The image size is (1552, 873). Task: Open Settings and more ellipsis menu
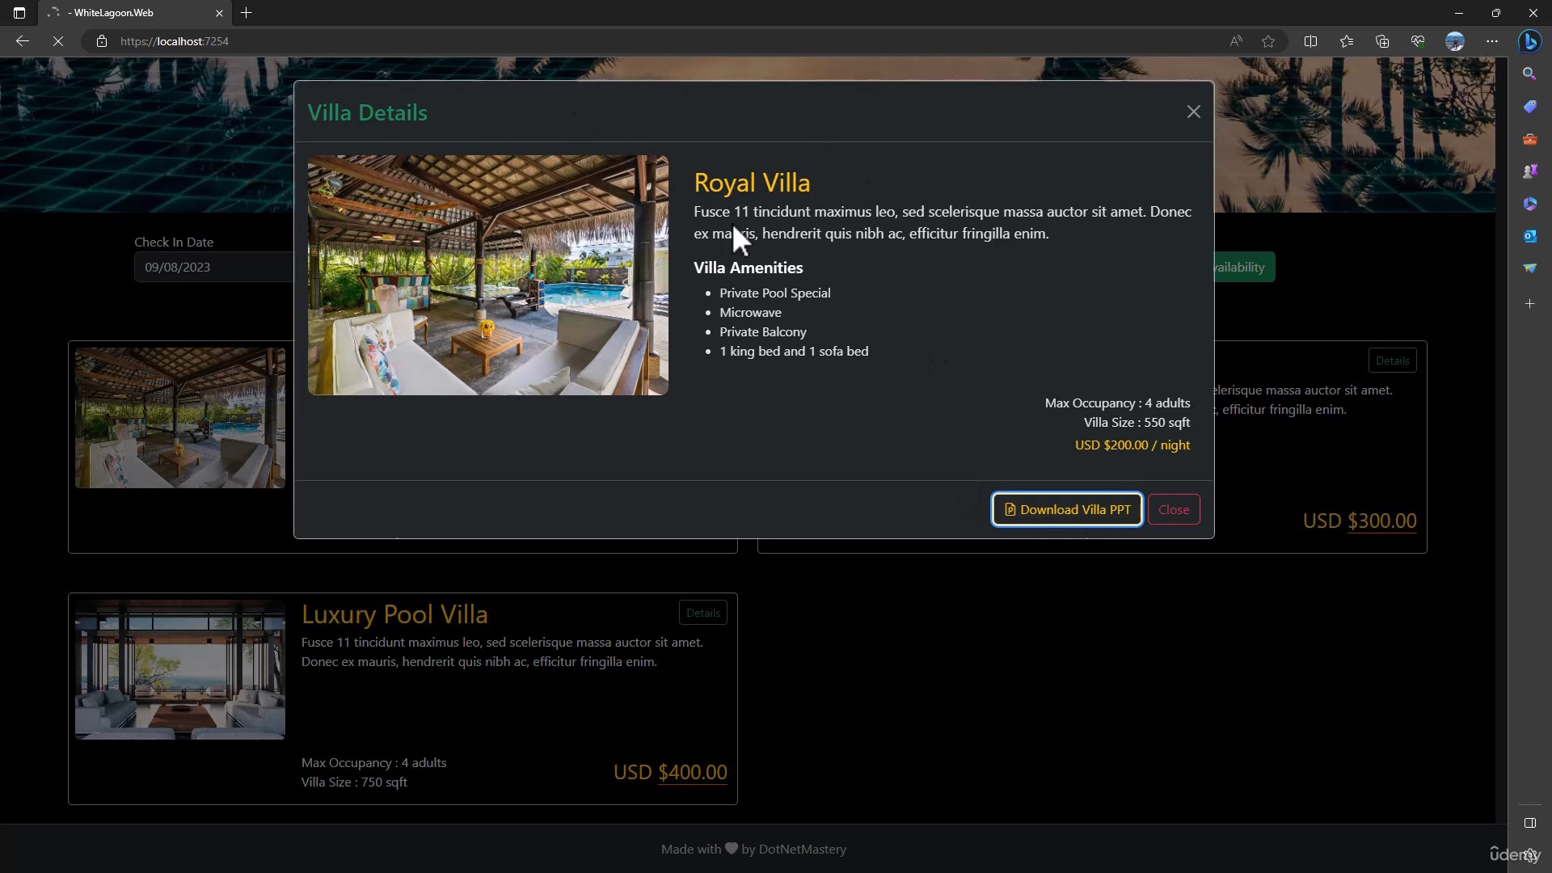[1491, 41]
